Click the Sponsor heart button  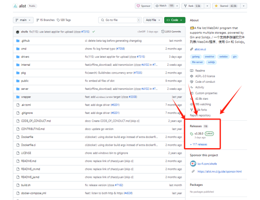click(x=144, y=6)
